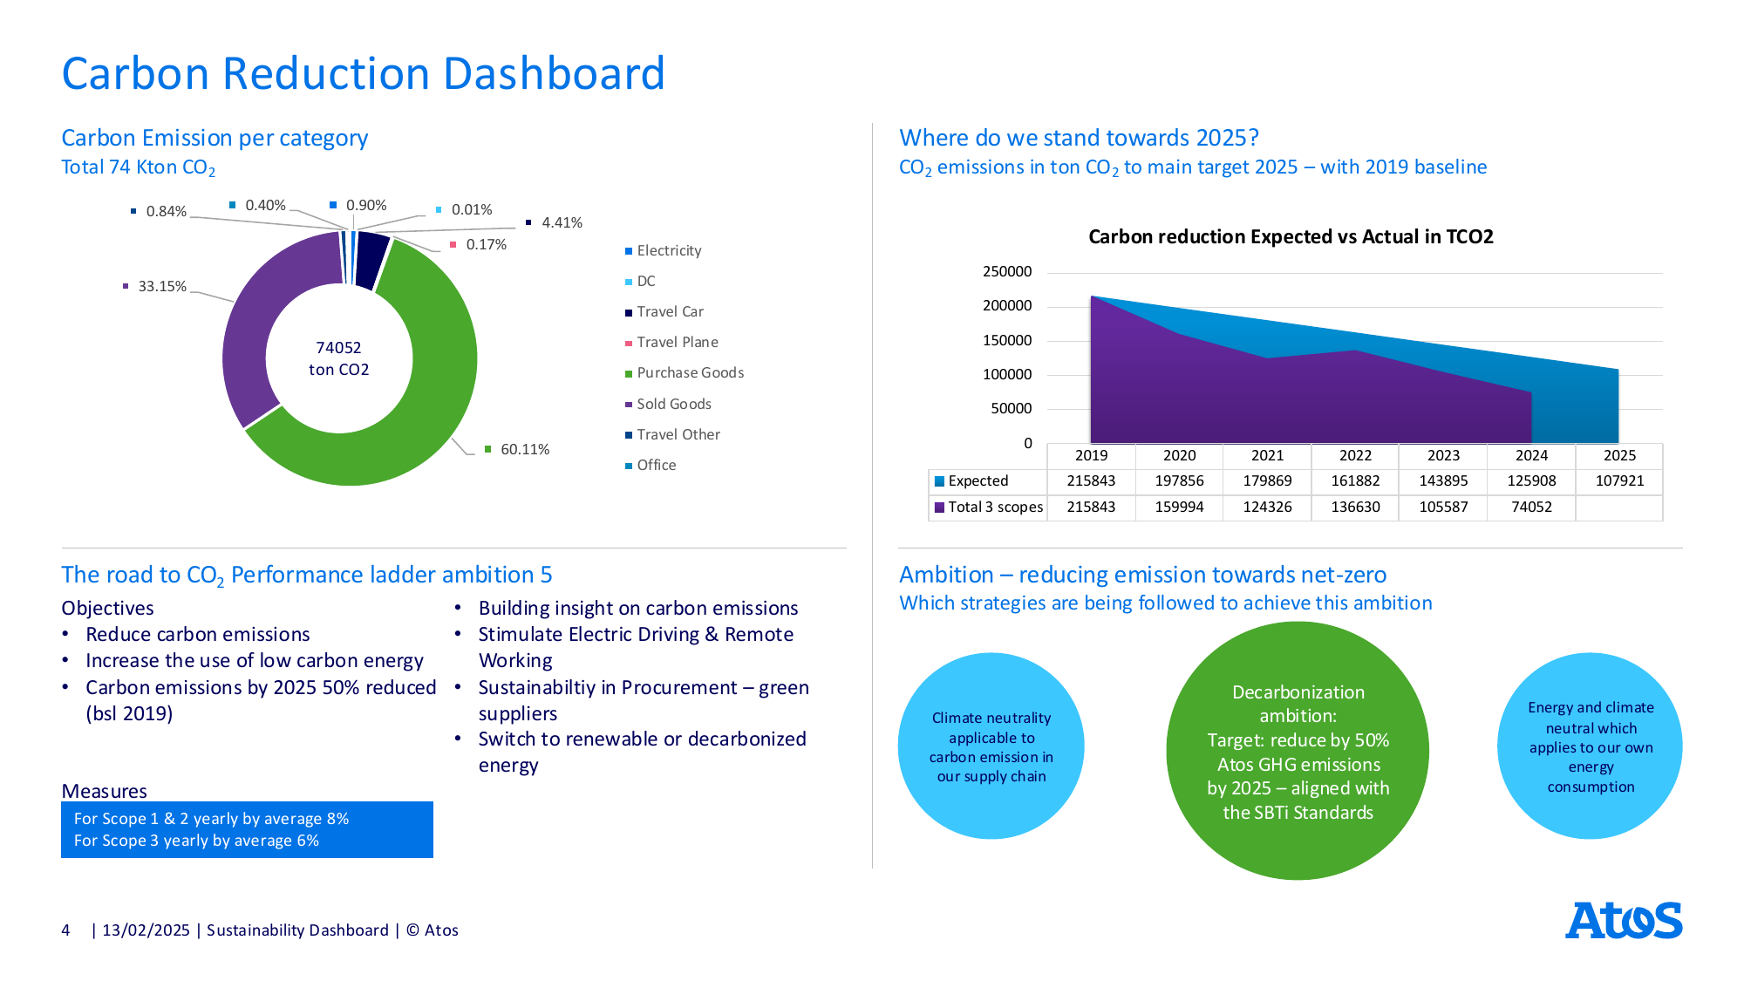This screenshot has height=981, width=1744.
Task: Click Total 3 scopes value 124326
Action: point(1267,508)
